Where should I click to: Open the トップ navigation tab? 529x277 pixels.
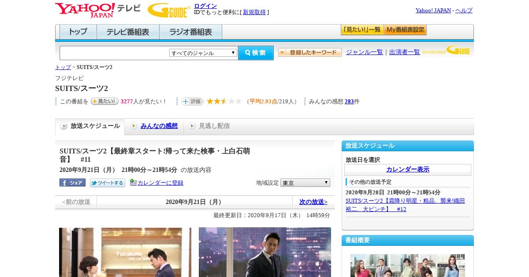click(78, 32)
